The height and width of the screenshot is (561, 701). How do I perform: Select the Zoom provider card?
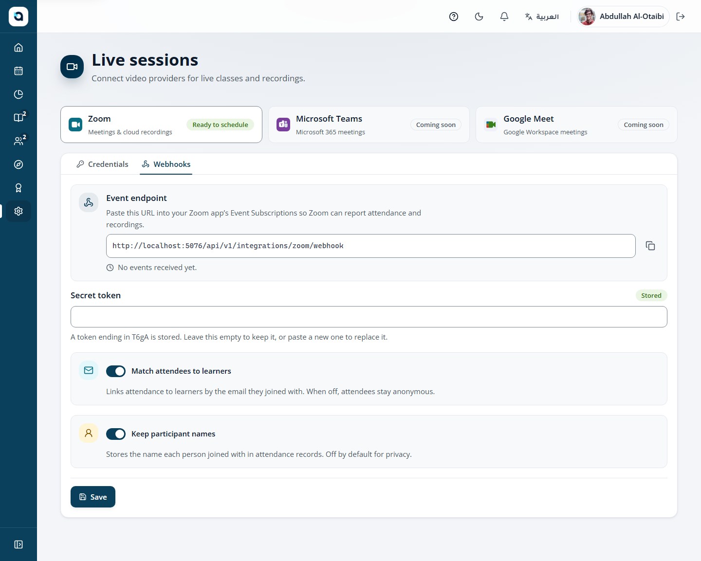click(x=161, y=125)
